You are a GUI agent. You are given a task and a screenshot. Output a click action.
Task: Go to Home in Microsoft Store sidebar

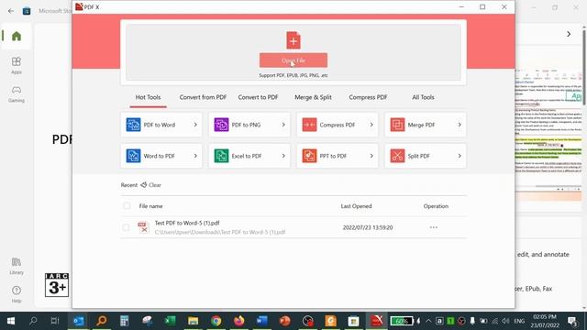[x=17, y=37]
